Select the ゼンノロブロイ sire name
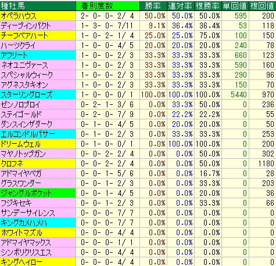The image size is (276, 266). click(x=38, y=104)
